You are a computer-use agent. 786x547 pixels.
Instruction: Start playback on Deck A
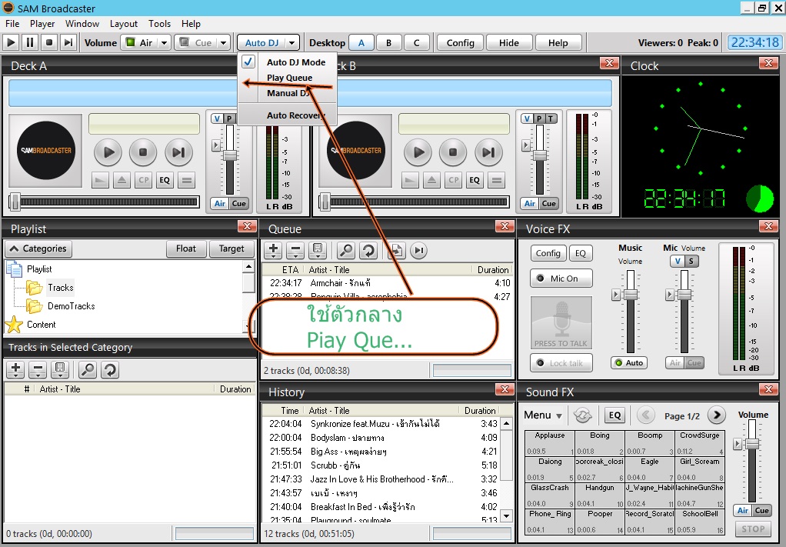108,152
